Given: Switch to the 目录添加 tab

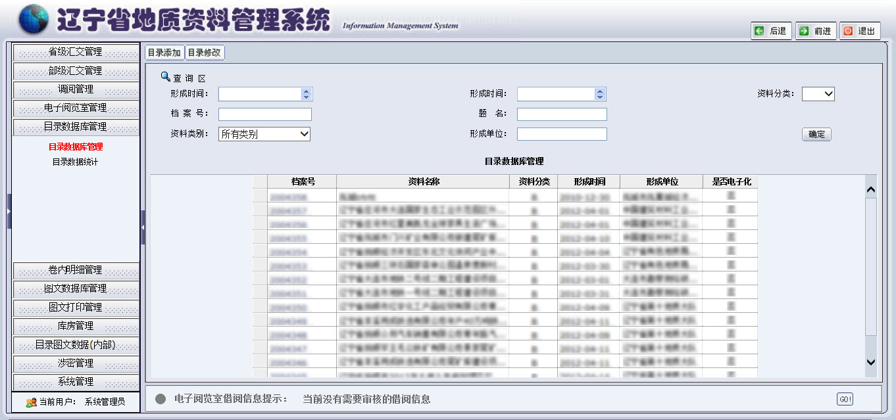Looking at the screenshot, I should point(164,53).
